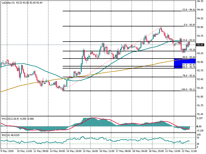
Task: Select the -23.6 - 94.41 Fibonacci extension label
Action: pos(188,10)
